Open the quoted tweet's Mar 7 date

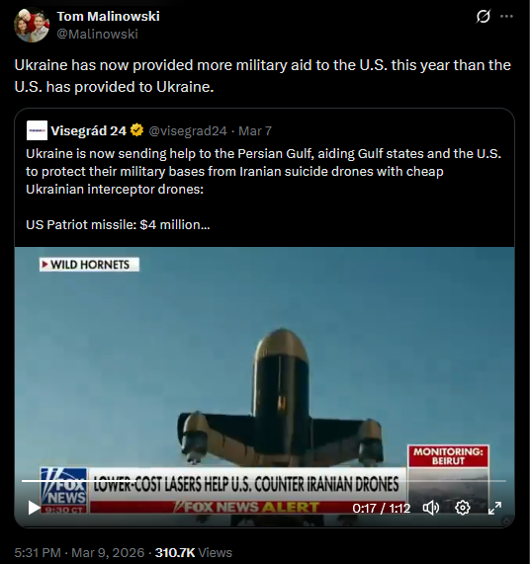(255, 131)
